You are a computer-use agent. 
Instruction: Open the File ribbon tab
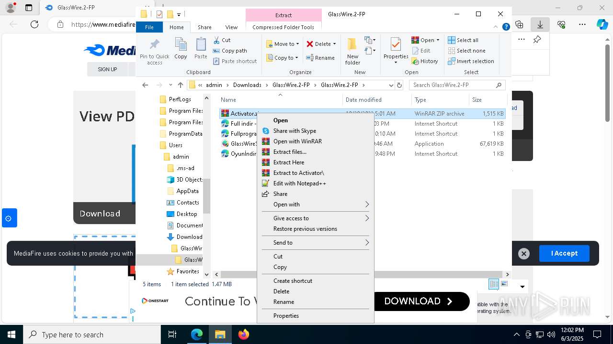pyautogui.click(x=149, y=27)
